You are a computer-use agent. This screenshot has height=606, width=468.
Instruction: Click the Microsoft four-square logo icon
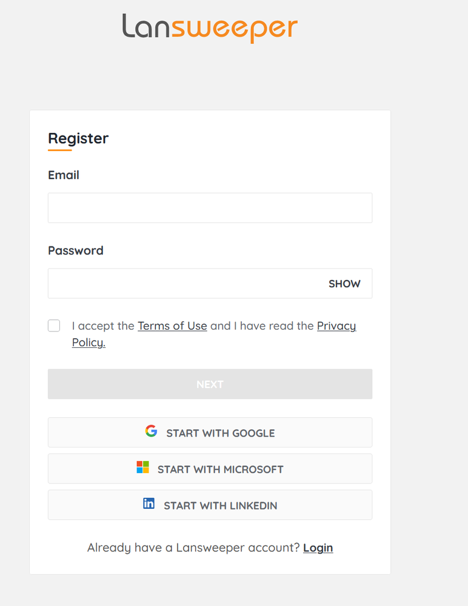pyautogui.click(x=142, y=468)
